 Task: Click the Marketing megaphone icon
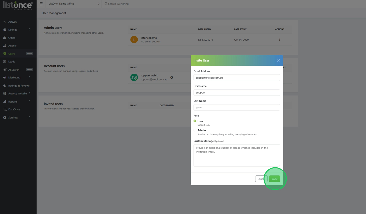coord(5,77)
